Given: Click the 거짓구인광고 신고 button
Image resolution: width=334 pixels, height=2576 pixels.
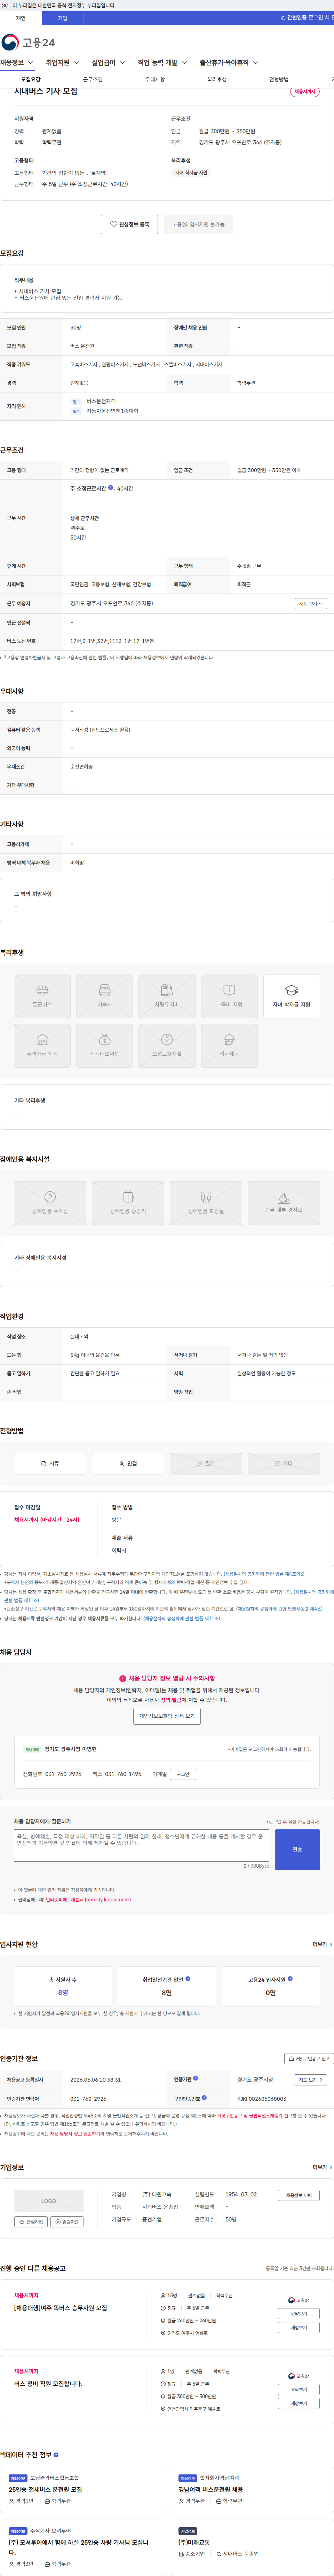Looking at the screenshot, I should pyautogui.click(x=309, y=2059).
